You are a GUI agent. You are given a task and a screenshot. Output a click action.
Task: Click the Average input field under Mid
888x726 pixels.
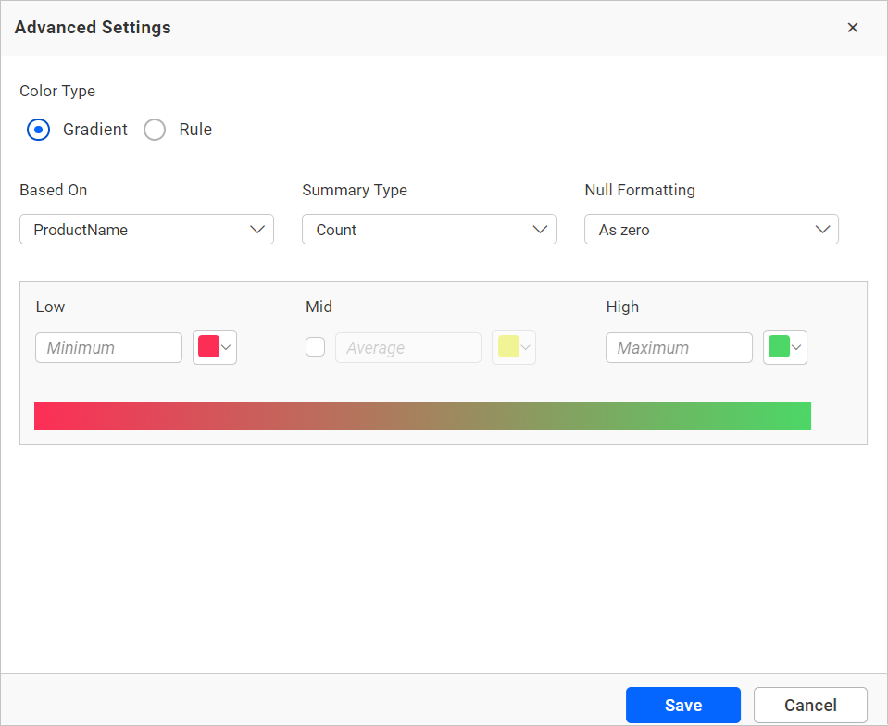407,347
